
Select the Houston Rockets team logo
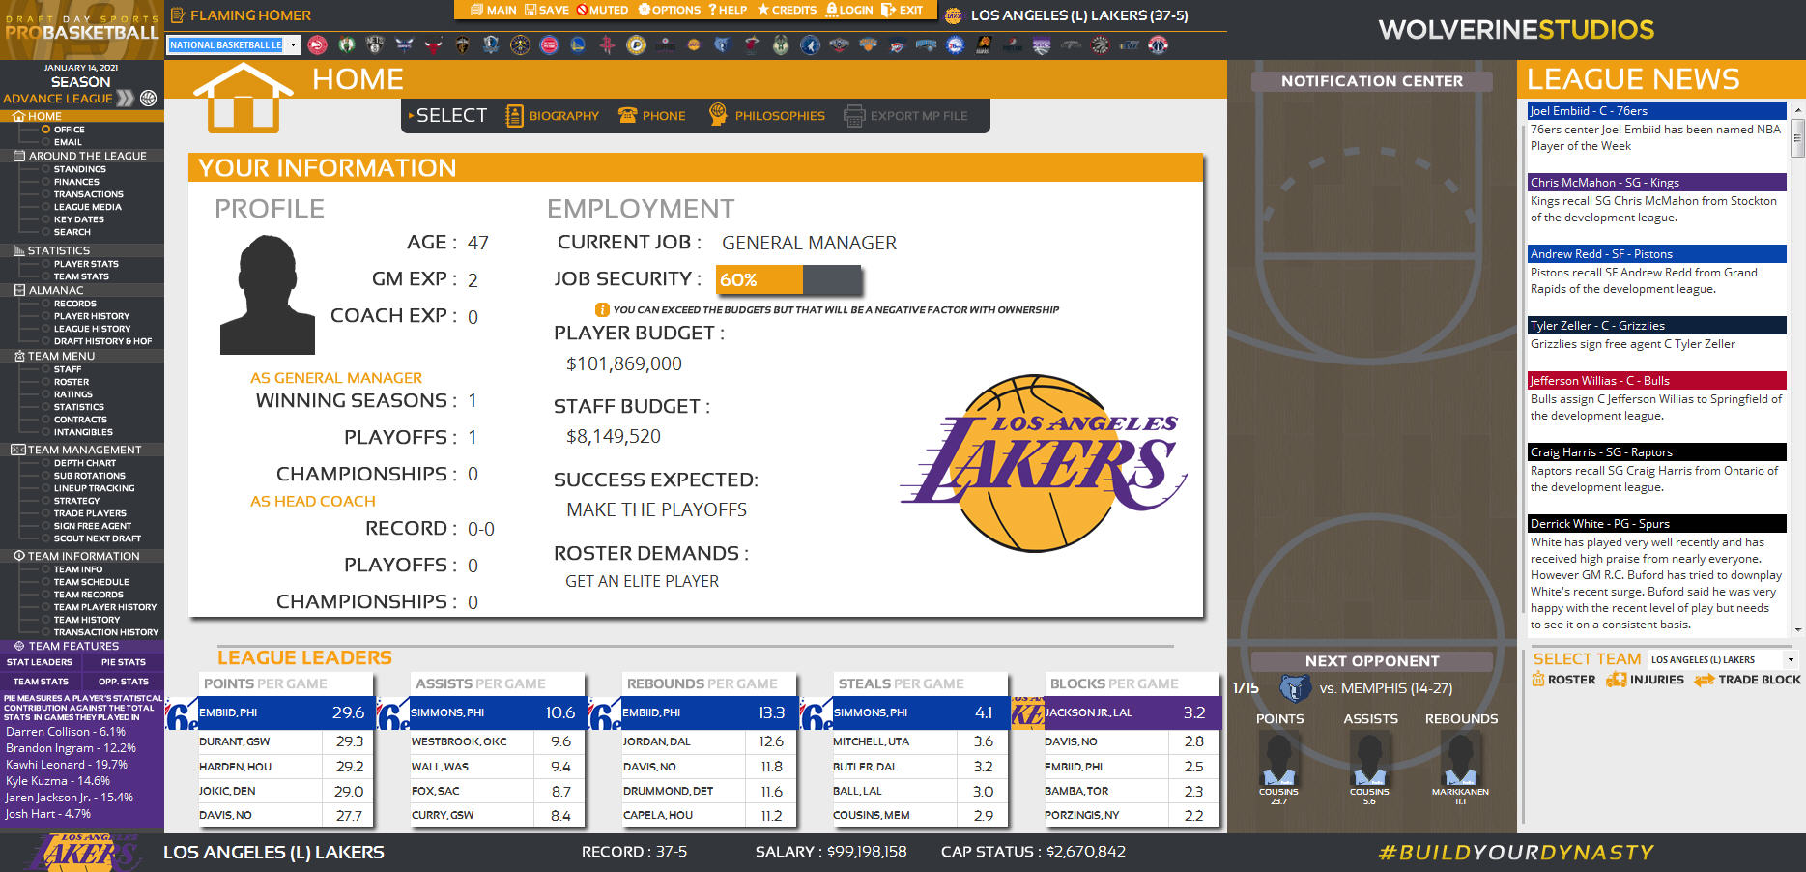(x=607, y=44)
